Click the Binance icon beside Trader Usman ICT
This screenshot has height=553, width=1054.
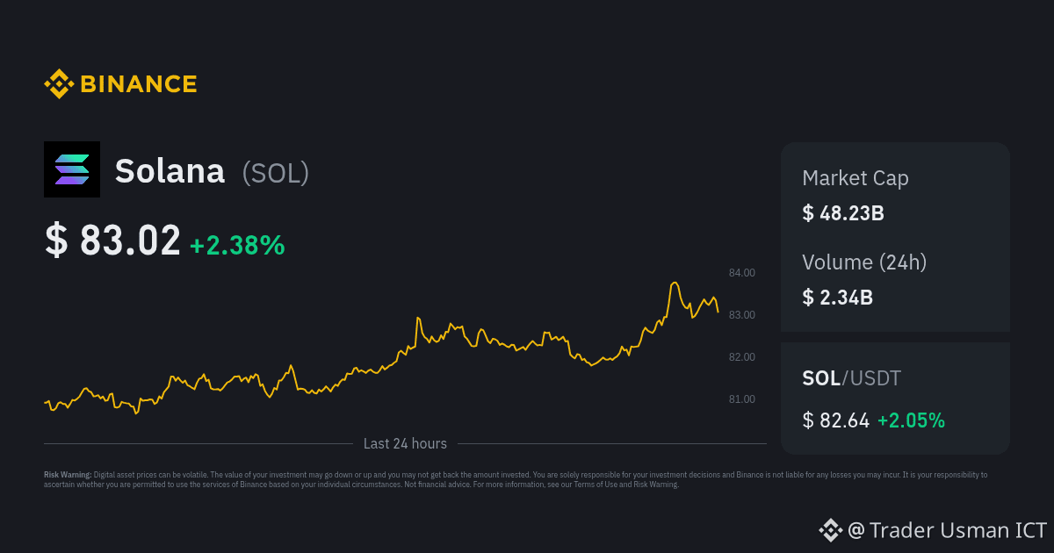pos(830,530)
